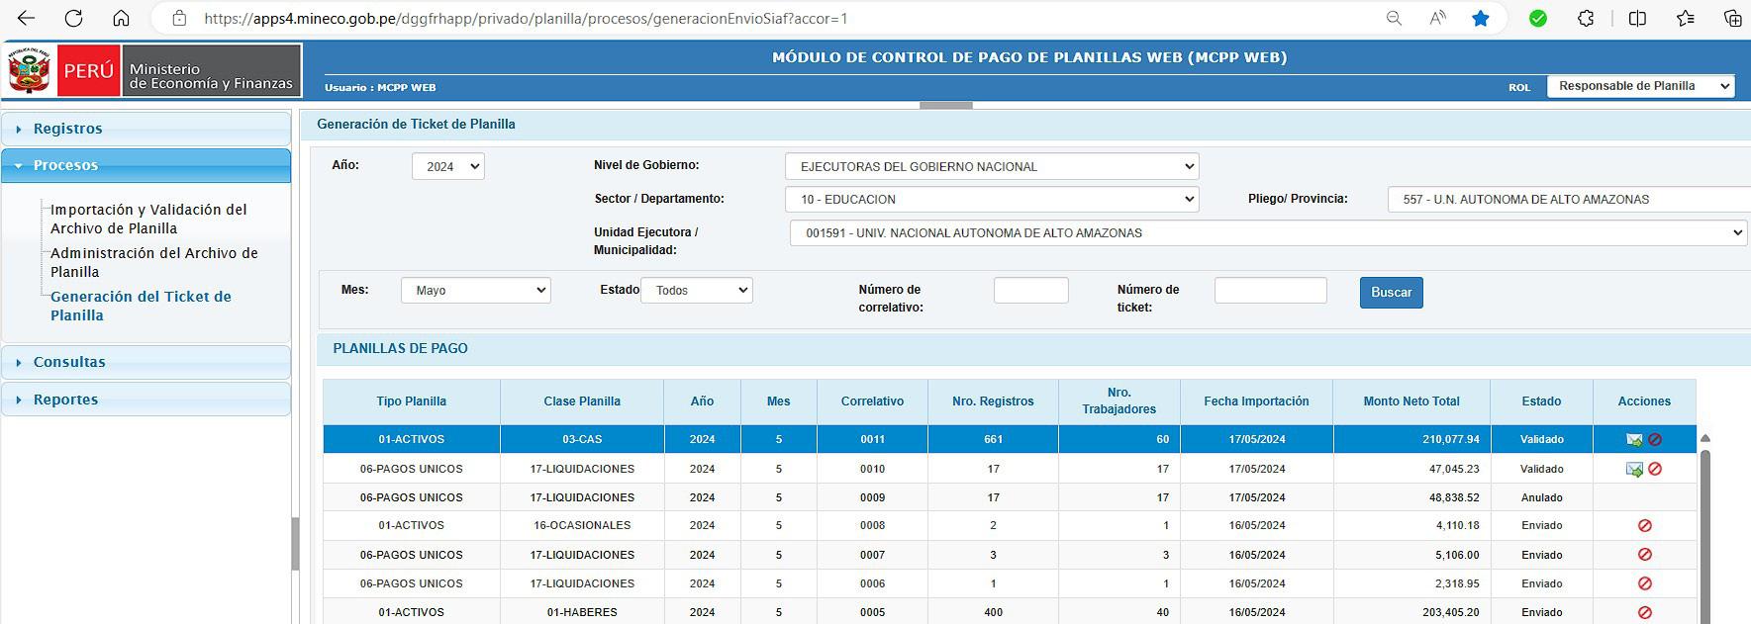Select the 16-OCASIONALES cell
This screenshot has width=1751, height=624.
click(582, 526)
